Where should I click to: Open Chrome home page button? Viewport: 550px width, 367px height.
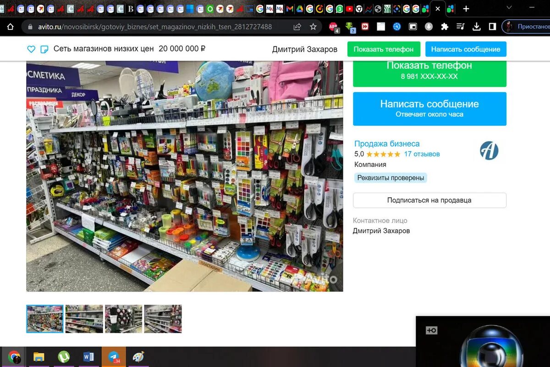[x=10, y=27]
